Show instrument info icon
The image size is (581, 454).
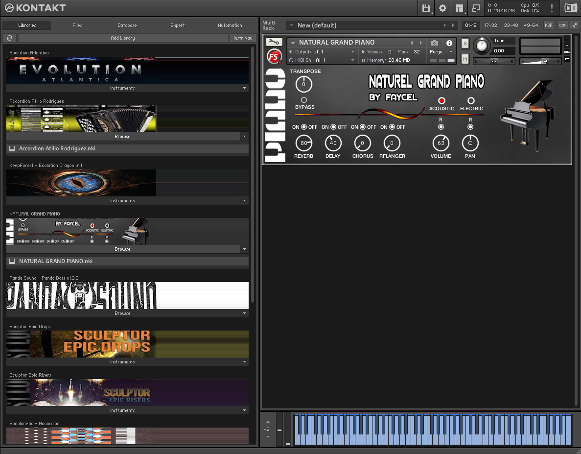449,43
